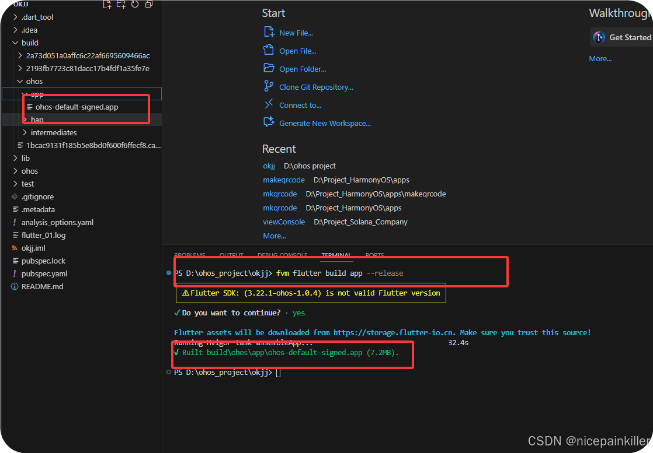This screenshot has height=453, width=653.
Task: Click the .gitignore git file icon
Action: click(x=15, y=196)
